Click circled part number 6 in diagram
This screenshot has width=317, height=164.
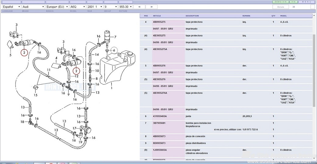point(114,50)
